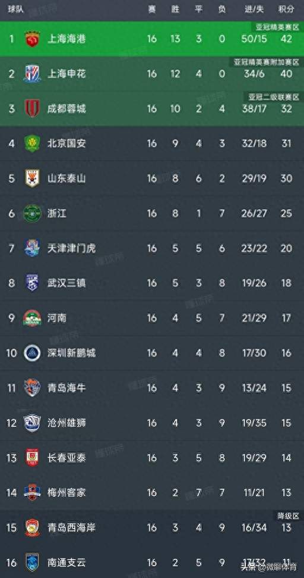Select the 青岛西海岸 row in standings

pos(152,527)
